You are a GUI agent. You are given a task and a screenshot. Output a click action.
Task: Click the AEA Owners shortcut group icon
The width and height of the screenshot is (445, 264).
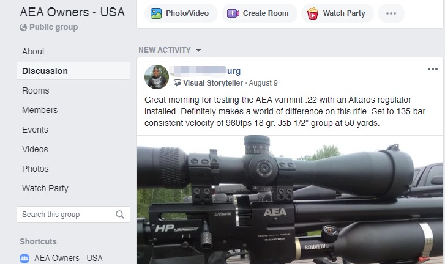click(24, 258)
